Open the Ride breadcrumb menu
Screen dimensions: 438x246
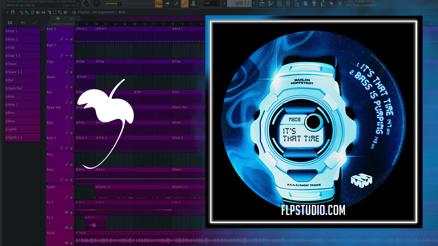122,12
